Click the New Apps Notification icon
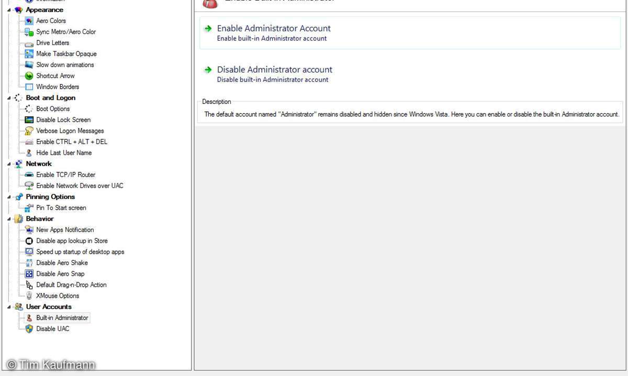Viewport: 628px width, 376px height. point(29,230)
